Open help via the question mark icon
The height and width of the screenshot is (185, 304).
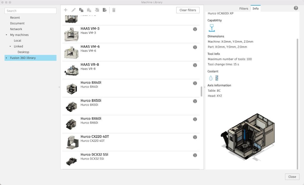click(x=296, y=8)
